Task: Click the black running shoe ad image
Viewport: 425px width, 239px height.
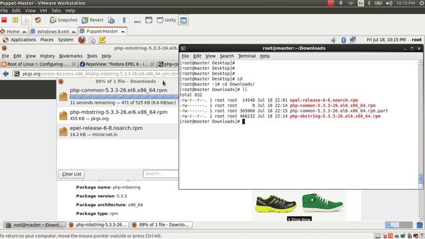Action: coord(276,204)
